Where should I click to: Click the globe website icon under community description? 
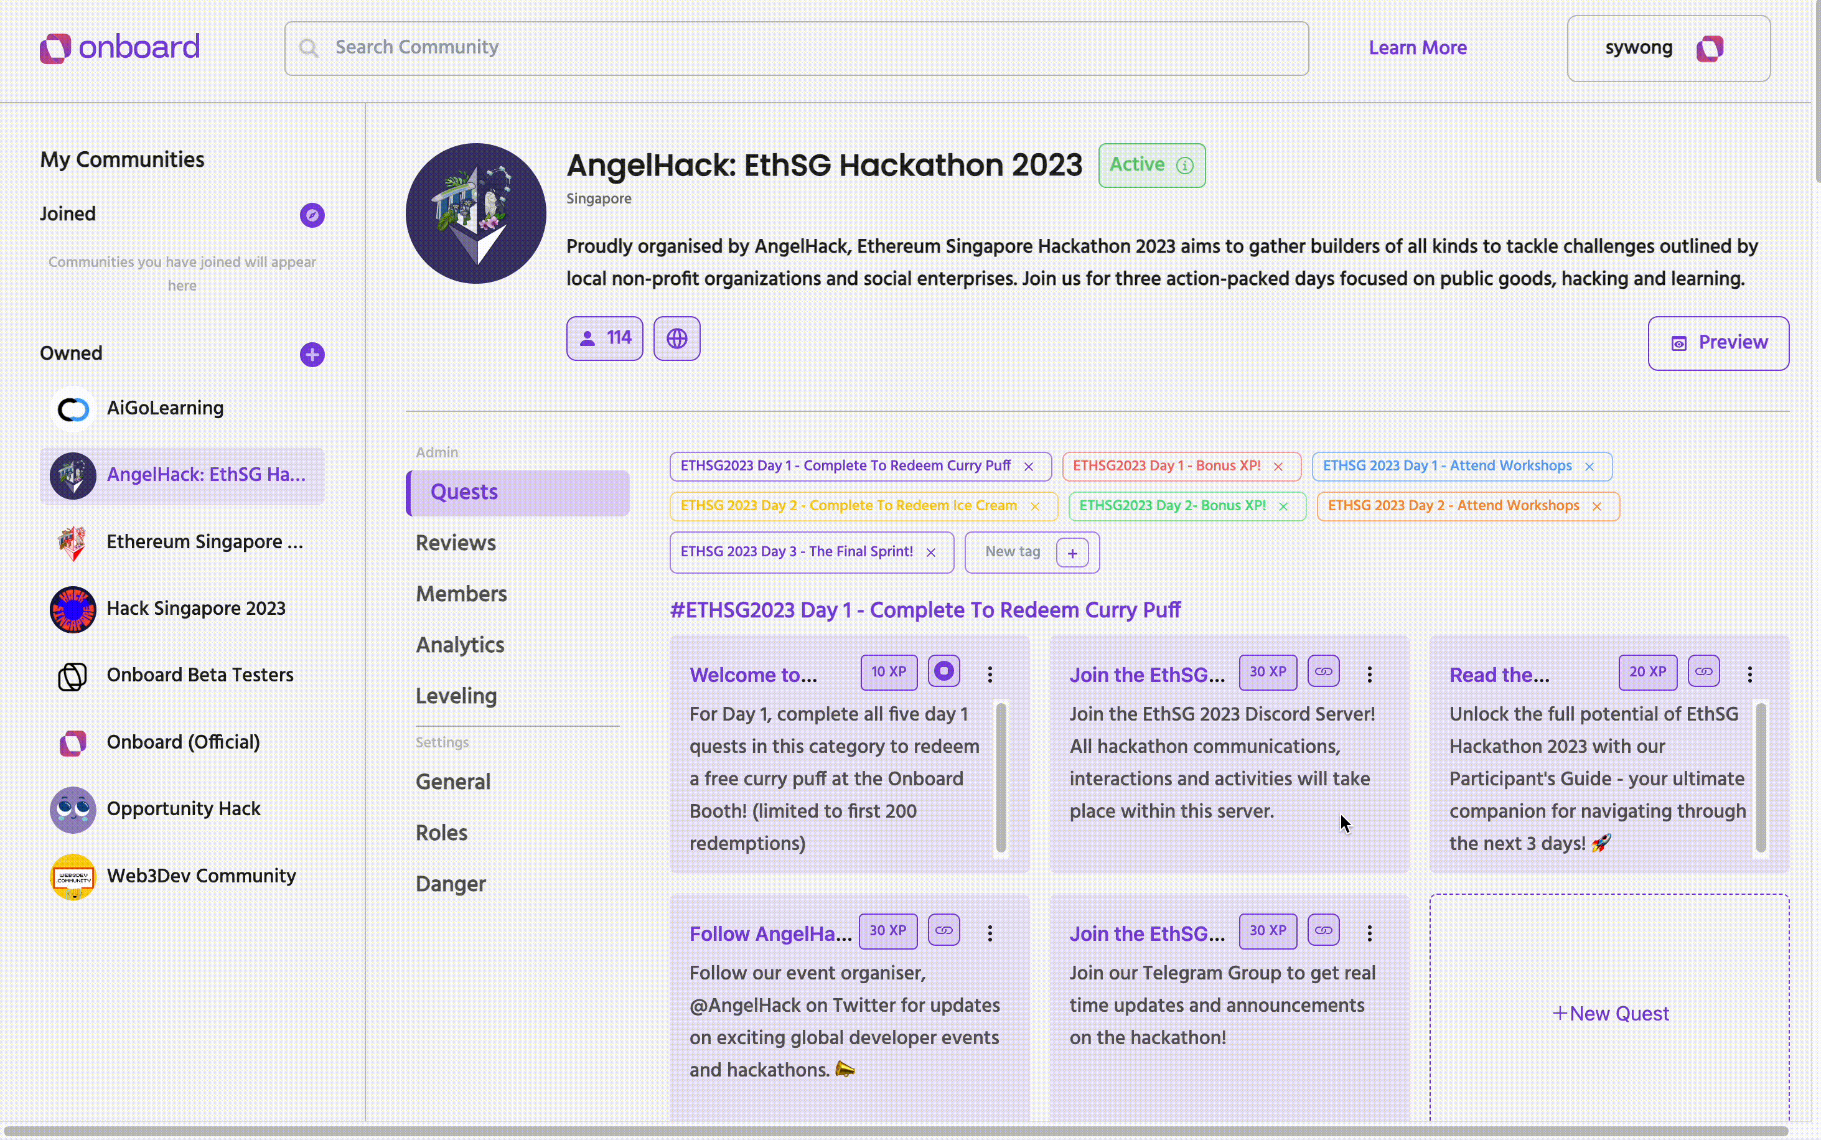coord(676,339)
